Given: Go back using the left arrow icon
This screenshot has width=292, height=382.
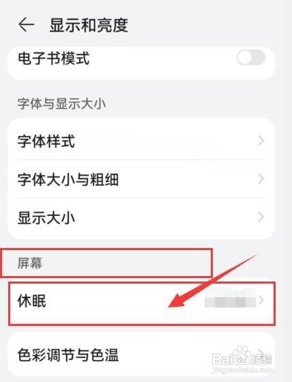Looking at the screenshot, I should click(26, 25).
